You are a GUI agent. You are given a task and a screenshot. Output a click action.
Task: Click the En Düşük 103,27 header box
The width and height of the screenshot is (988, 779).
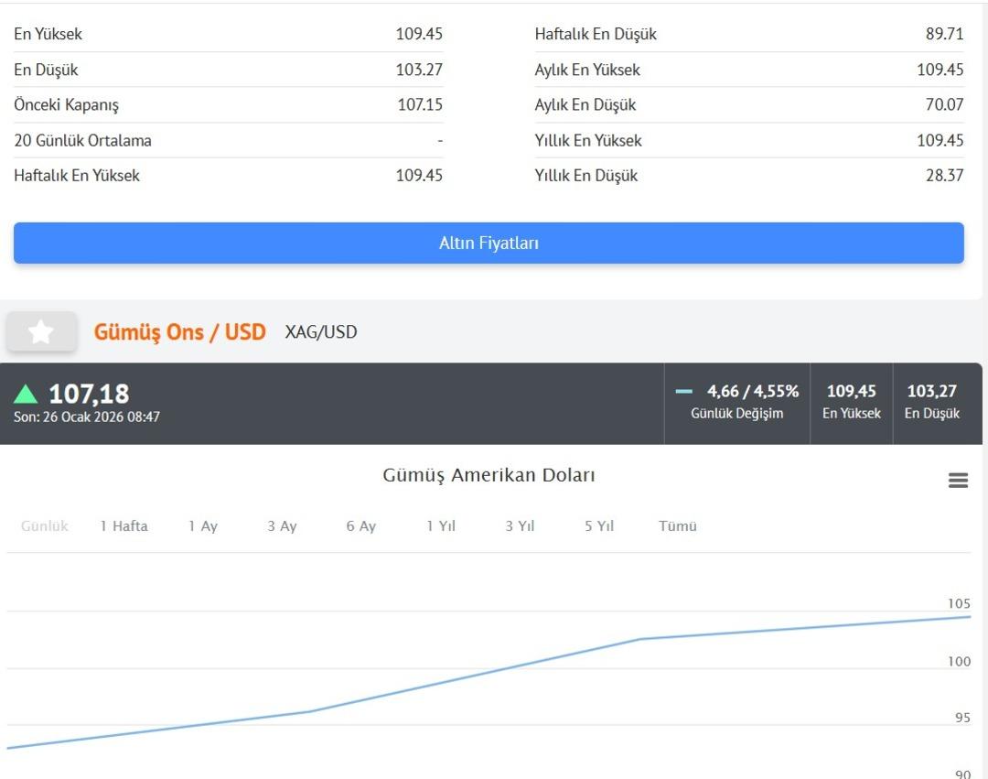point(932,403)
